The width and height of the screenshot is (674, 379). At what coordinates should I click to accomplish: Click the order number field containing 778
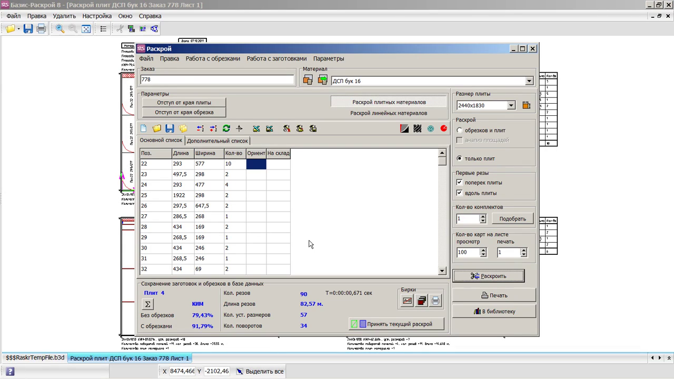(217, 79)
